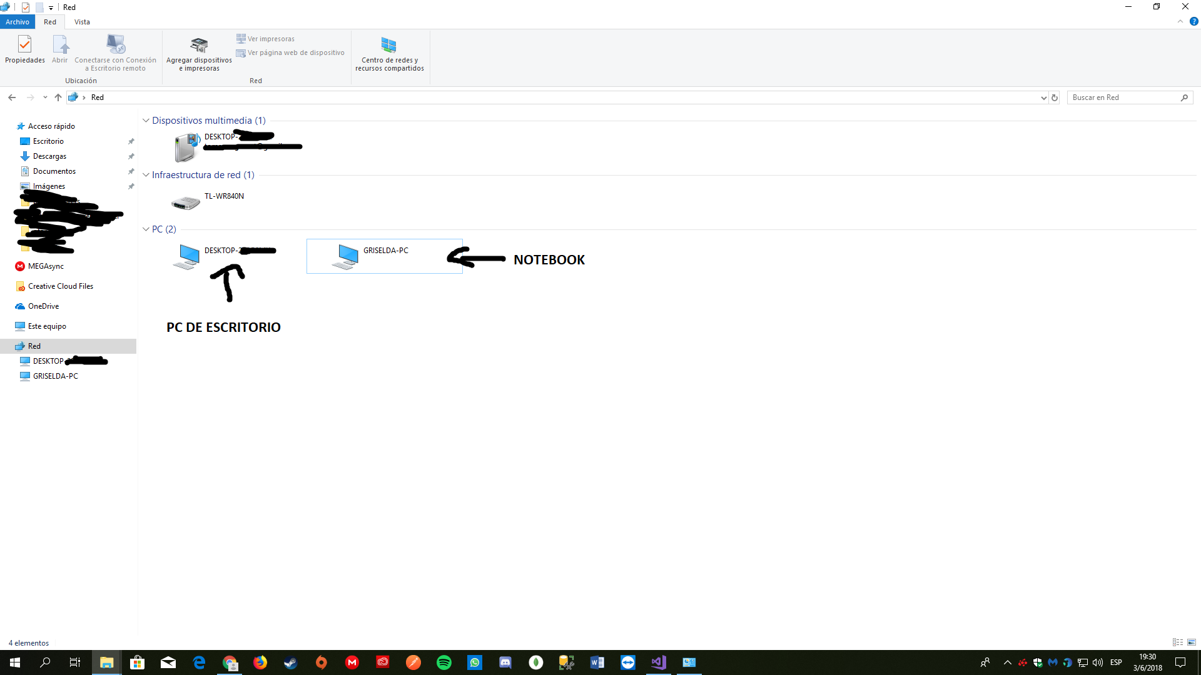Open the address bar history dropdown
Image resolution: width=1201 pixels, height=675 pixels.
(1043, 97)
